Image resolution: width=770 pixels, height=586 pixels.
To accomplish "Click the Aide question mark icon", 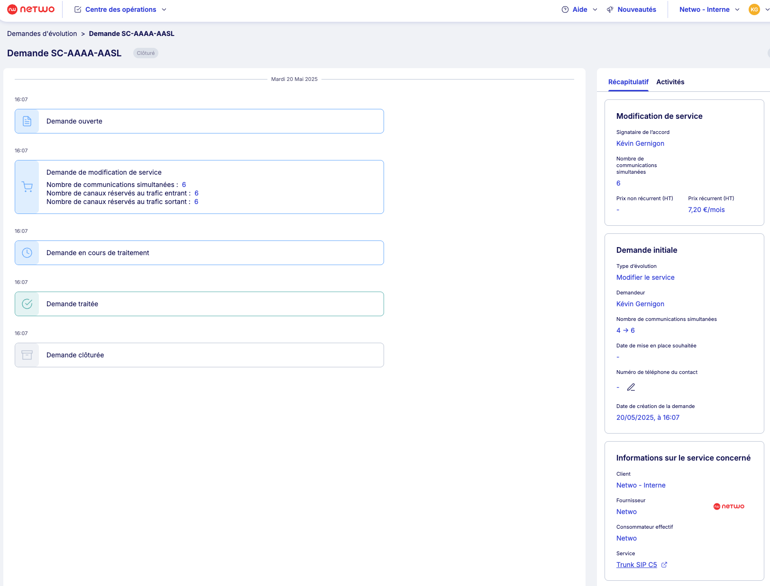I will 565,9.
